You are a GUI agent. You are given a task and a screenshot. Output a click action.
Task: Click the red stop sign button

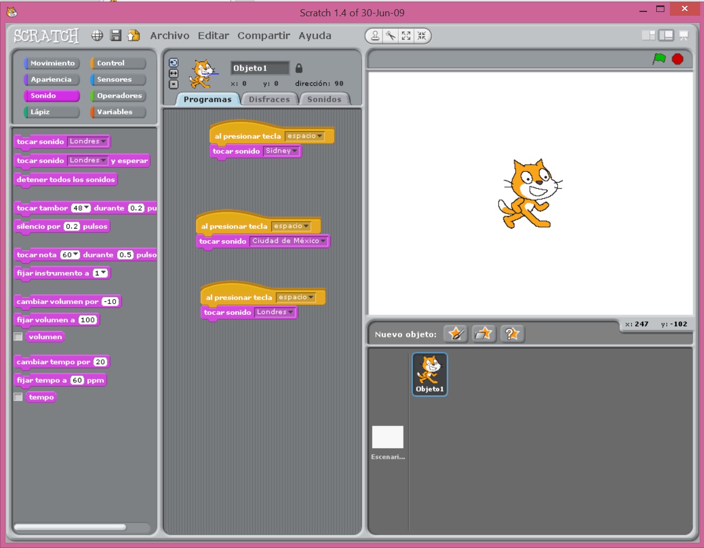tap(677, 59)
